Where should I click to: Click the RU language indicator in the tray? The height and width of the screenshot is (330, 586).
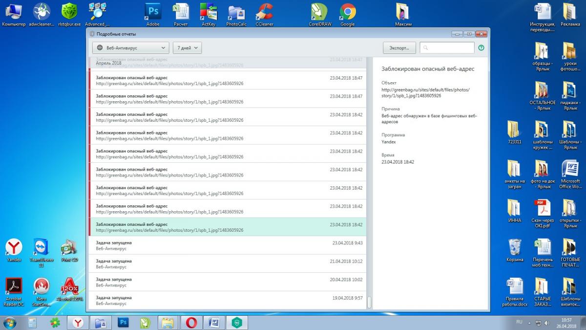point(519,322)
